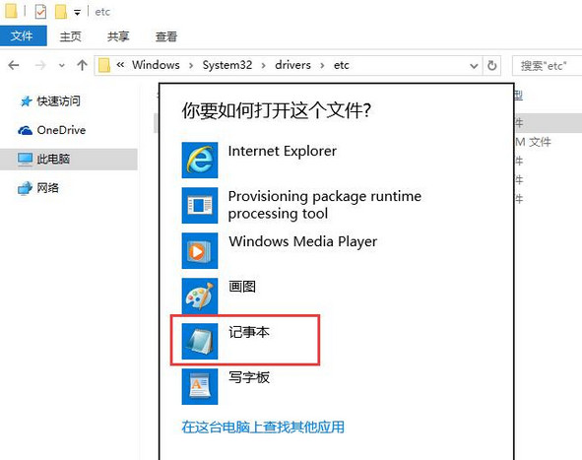582x460 pixels.
Task: Click the folder icon at title bar left
Action: click(11, 11)
